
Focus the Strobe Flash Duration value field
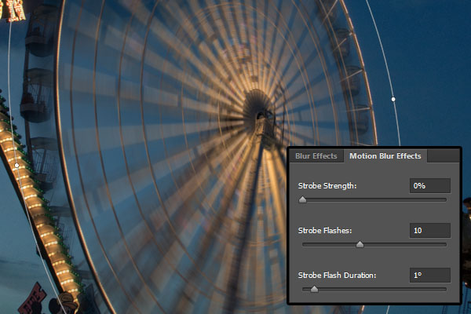click(429, 276)
